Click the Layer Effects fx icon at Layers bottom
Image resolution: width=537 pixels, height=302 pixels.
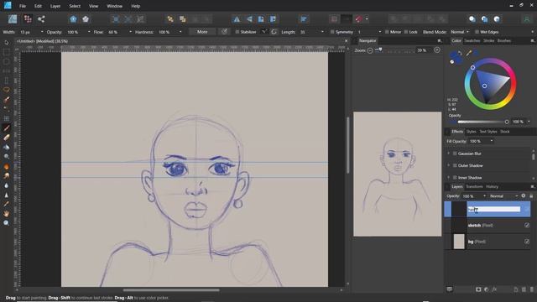coord(494,289)
